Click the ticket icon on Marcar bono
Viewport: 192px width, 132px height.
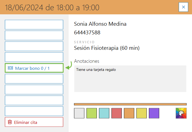click(x=10, y=68)
